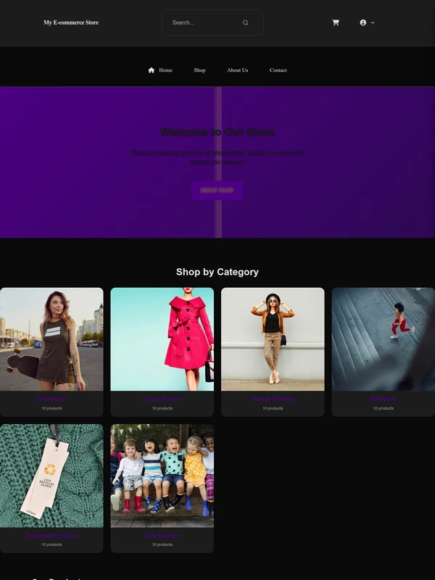Open the Athleisure stairs runner image

coord(384,339)
